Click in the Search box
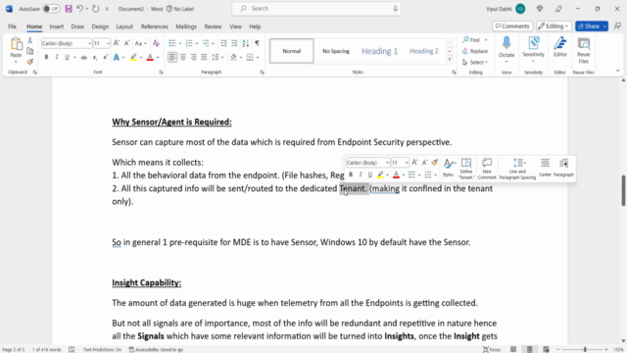The height and width of the screenshot is (353, 627). tap(316, 9)
